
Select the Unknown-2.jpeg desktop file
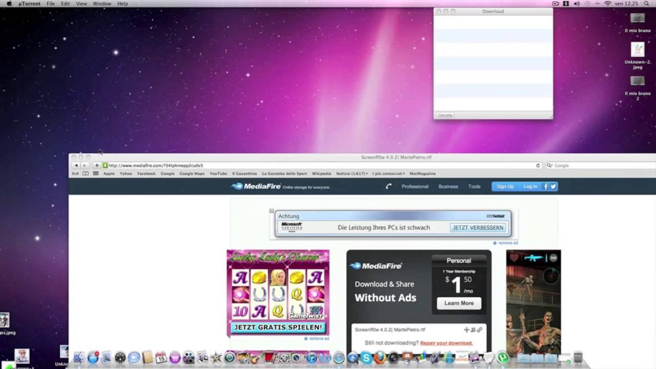point(638,55)
